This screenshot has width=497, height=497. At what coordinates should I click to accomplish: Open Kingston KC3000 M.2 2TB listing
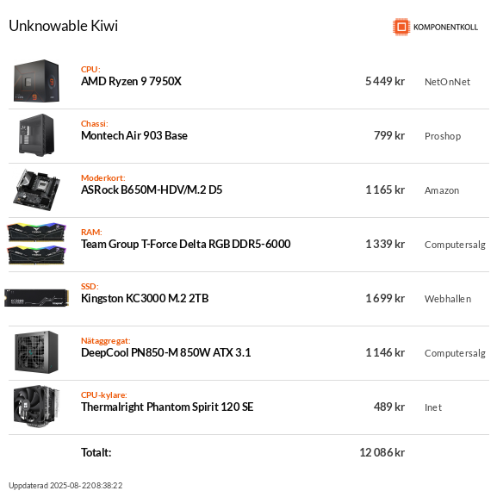145,298
